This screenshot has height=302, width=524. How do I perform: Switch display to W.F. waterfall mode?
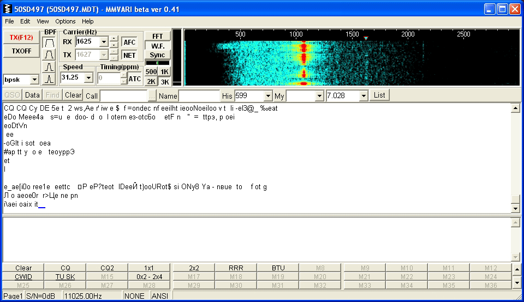(x=157, y=46)
